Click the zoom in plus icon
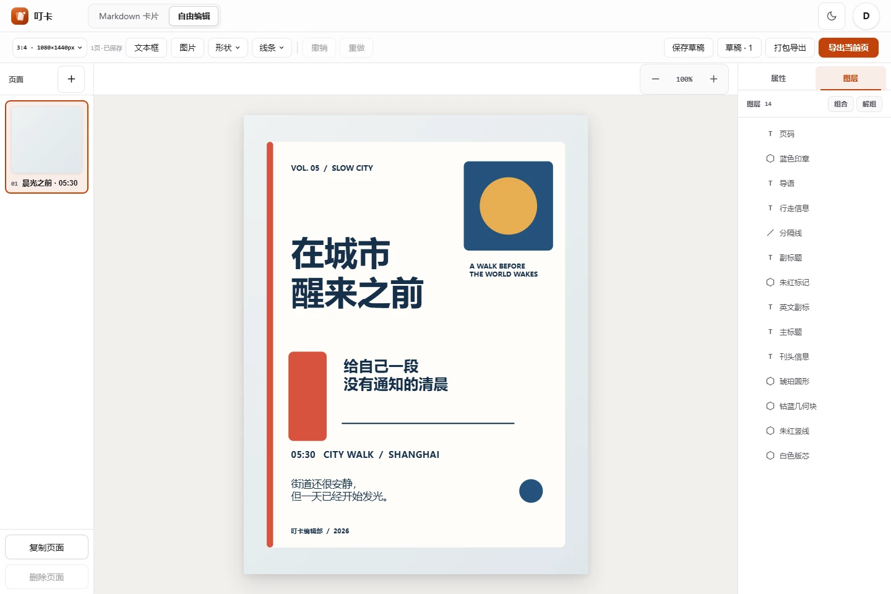This screenshot has height=594, width=891. click(x=713, y=79)
